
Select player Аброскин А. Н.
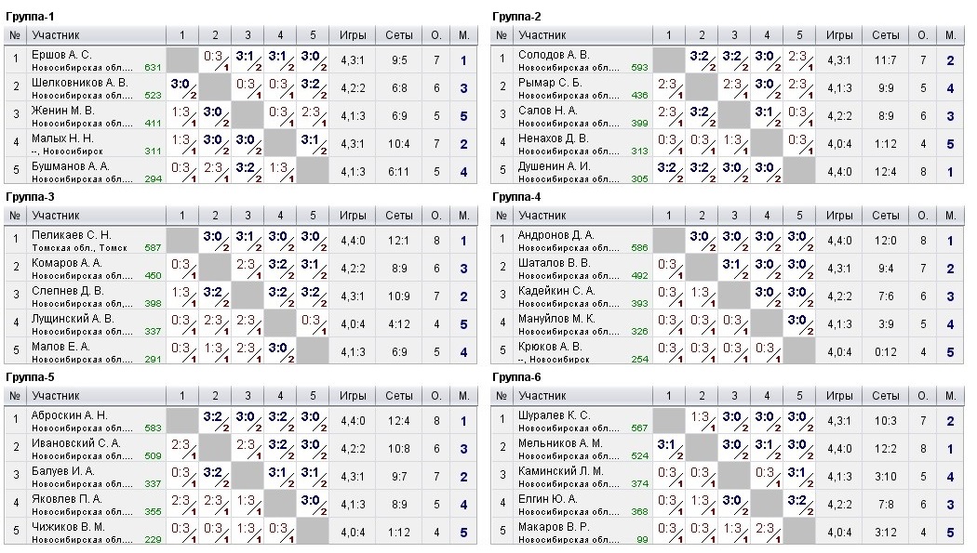[x=70, y=415]
